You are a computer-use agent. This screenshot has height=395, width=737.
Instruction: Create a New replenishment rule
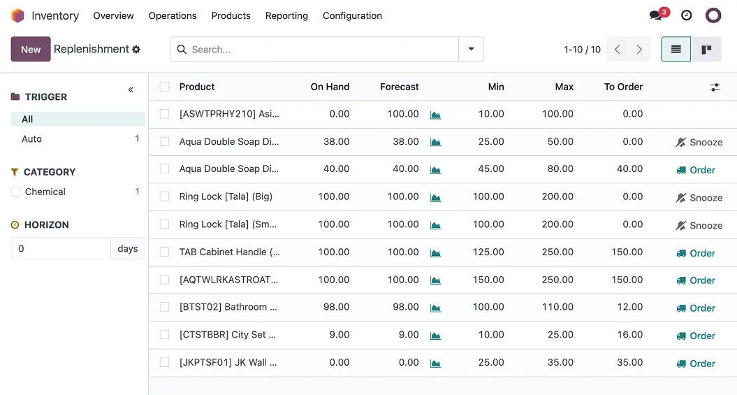pyautogui.click(x=31, y=49)
